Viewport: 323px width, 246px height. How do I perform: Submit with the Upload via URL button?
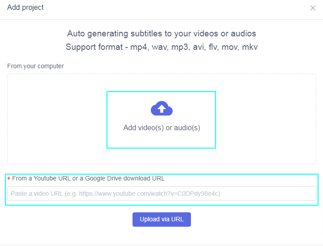[162, 220]
